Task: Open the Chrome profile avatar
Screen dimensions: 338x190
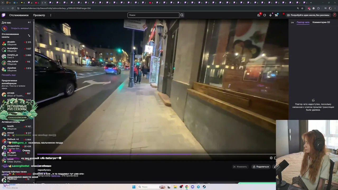Action: pos(330,8)
